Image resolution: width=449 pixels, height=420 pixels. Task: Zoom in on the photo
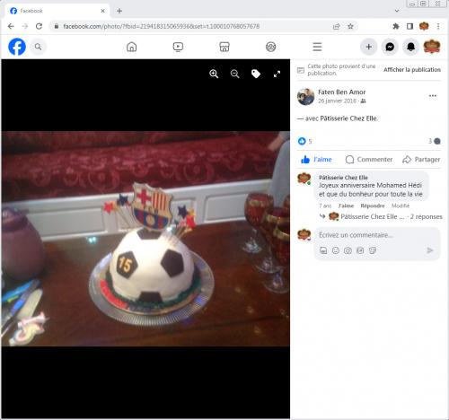(214, 74)
